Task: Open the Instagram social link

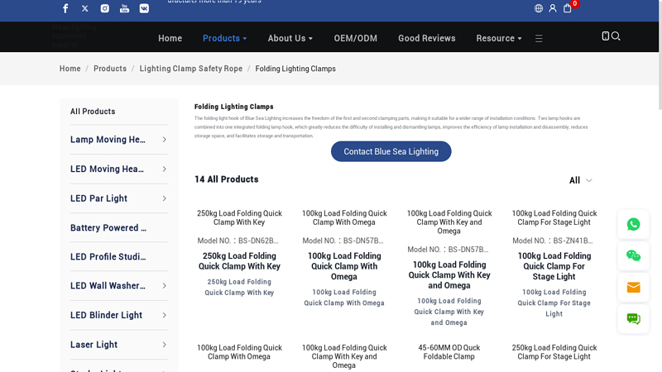Action: point(105,8)
